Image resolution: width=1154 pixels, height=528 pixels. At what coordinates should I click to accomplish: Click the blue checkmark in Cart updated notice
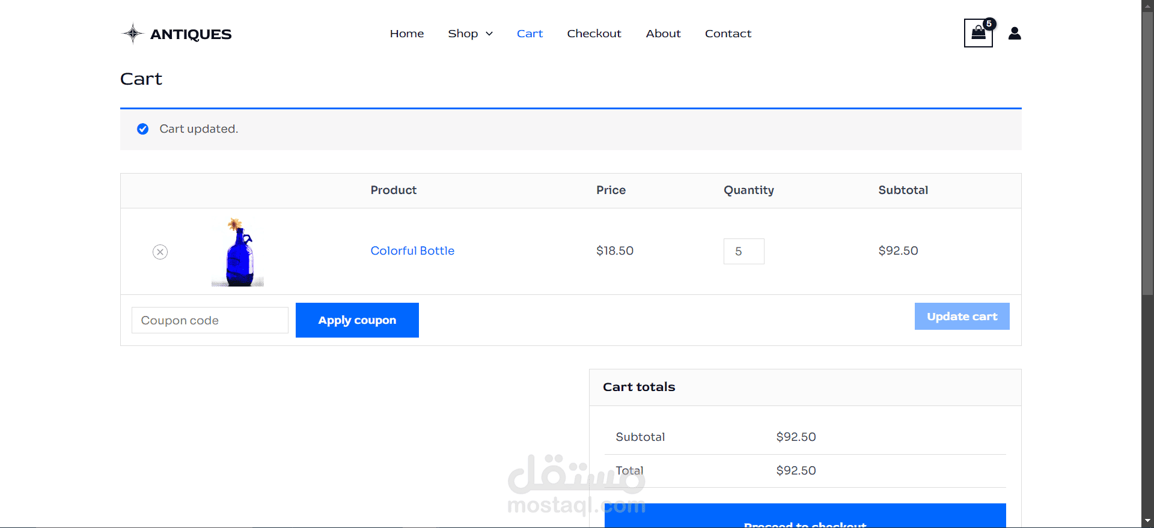point(142,129)
